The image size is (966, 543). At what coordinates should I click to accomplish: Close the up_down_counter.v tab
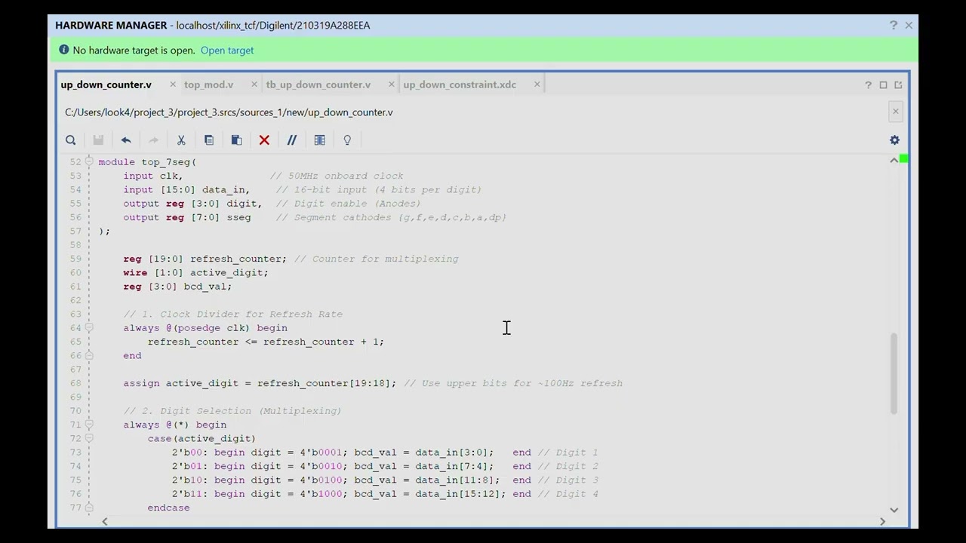point(173,84)
